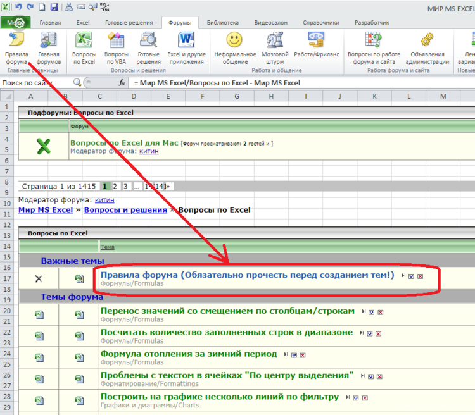The width and height of the screenshot is (475, 415).
Task: Click the network icon in quick access toolbar
Action: pyautogui.click(x=69, y=7)
